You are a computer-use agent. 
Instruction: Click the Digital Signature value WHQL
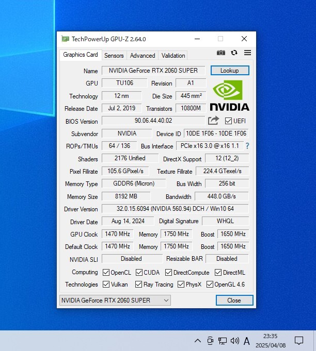click(x=226, y=221)
